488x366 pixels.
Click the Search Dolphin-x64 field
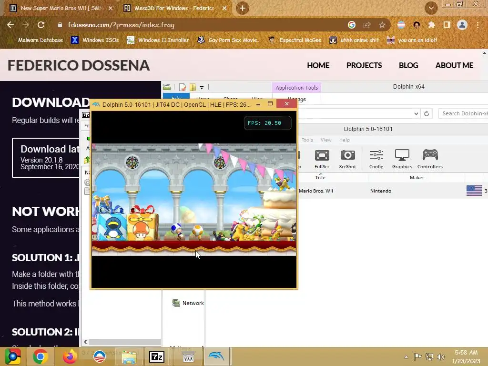tap(463, 113)
